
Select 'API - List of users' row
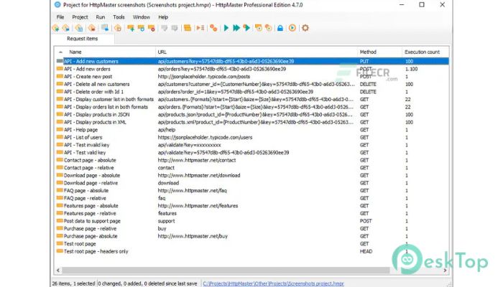point(252,138)
